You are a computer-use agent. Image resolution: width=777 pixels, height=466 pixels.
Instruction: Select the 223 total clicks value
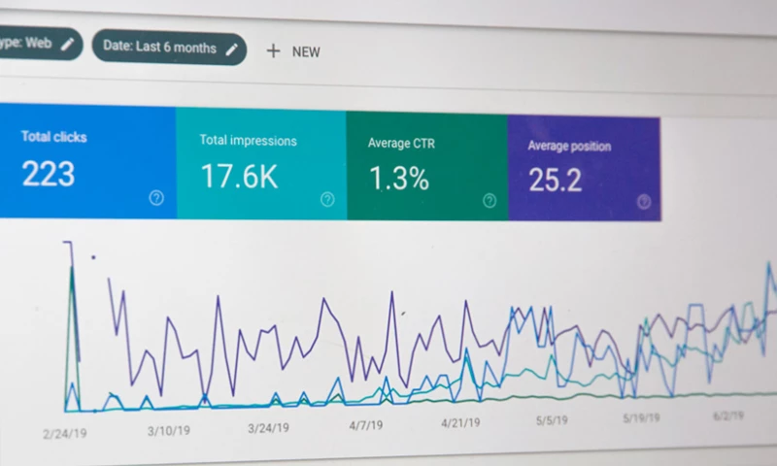point(48,174)
